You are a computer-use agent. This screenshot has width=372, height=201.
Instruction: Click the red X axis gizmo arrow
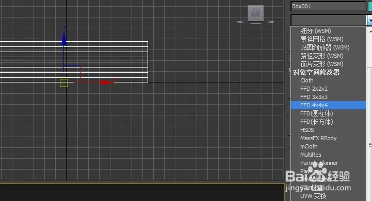[x=107, y=82]
